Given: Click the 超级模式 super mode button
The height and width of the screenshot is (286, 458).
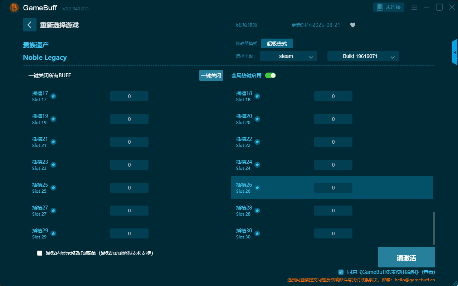Looking at the screenshot, I should tap(277, 44).
